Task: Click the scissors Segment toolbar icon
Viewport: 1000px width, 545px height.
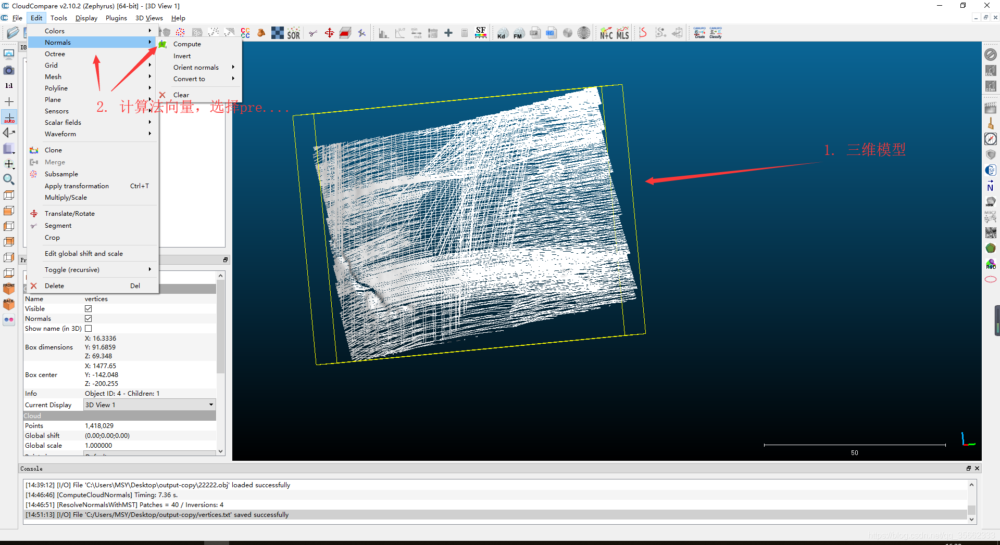Action: point(313,33)
